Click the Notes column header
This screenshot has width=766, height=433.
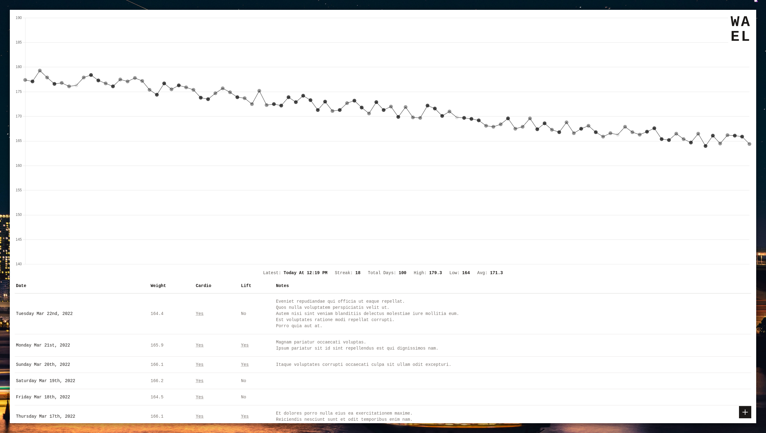click(x=282, y=285)
